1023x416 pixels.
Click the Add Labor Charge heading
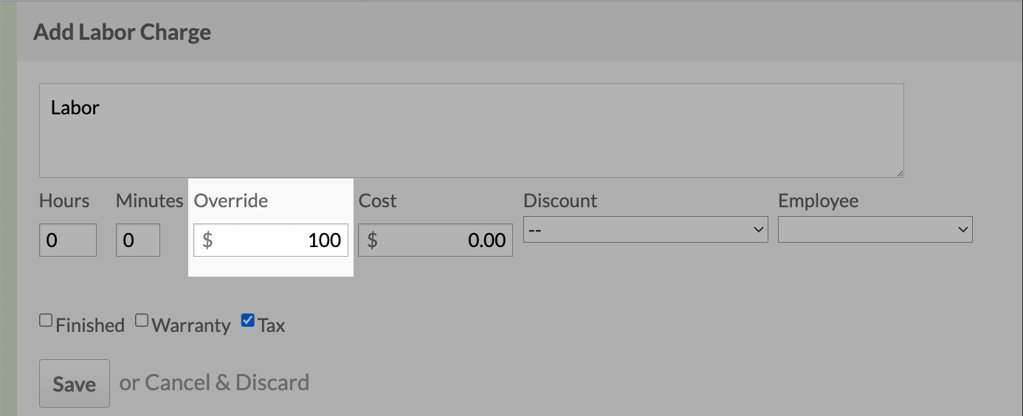[x=123, y=32]
